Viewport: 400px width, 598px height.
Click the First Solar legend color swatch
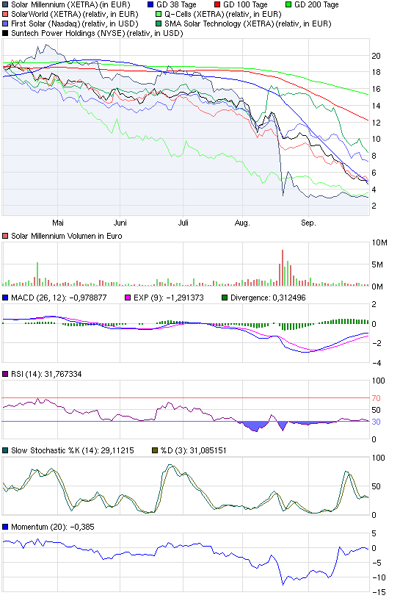(x=5, y=24)
